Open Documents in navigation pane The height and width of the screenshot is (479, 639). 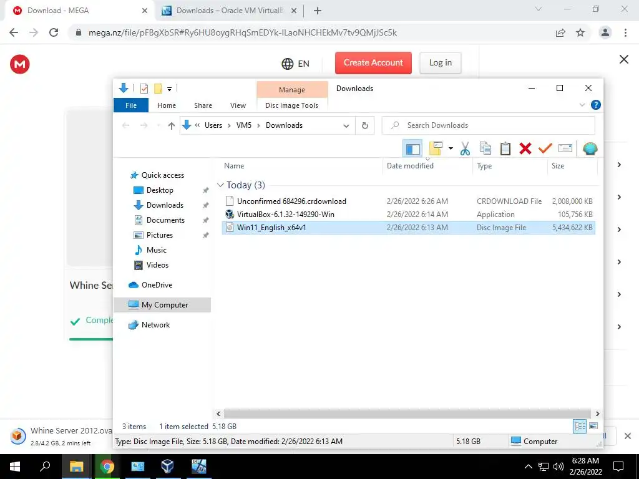(165, 220)
